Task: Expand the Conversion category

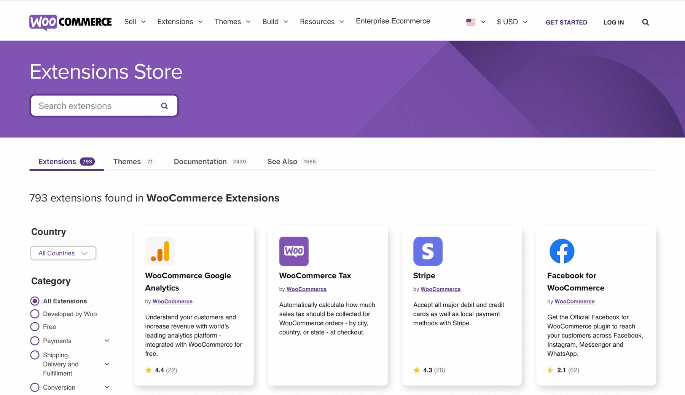Action: (107, 387)
